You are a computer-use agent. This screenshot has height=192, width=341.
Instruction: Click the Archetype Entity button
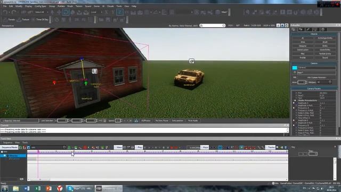coord(325,38)
